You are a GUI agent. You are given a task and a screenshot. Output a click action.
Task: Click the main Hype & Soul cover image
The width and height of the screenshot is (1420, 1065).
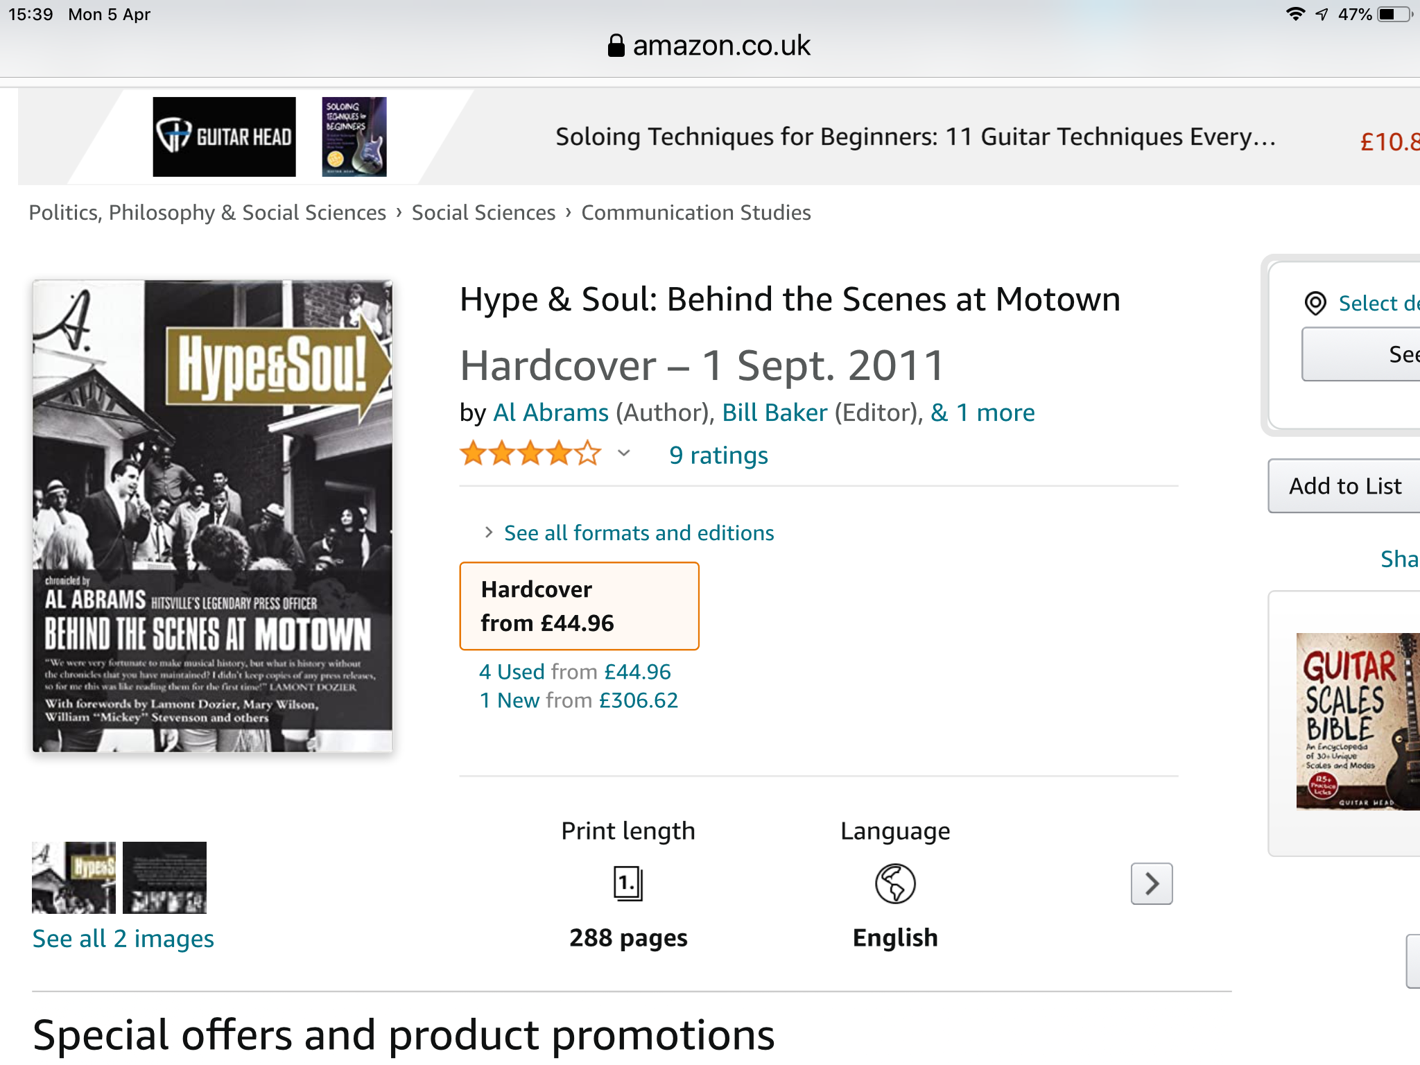tap(212, 516)
